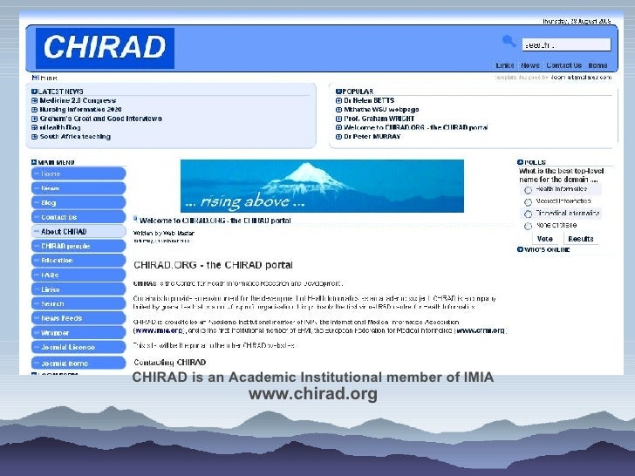Click the Polls section header icon
635x476 pixels.
click(520, 162)
